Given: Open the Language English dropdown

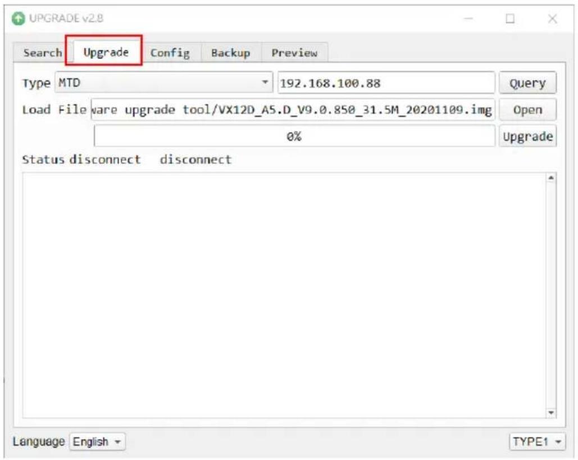Looking at the screenshot, I should click(97, 441).
